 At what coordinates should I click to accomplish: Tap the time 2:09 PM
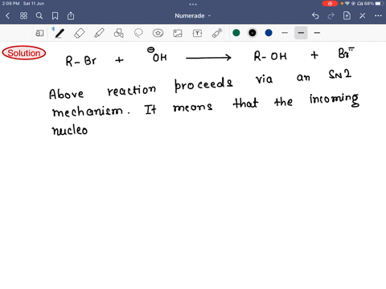(10, 3)
